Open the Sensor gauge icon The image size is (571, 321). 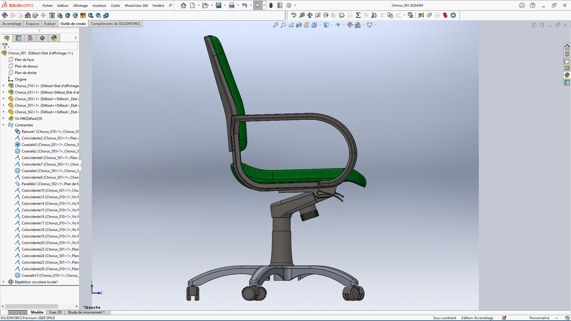point(326,15)
